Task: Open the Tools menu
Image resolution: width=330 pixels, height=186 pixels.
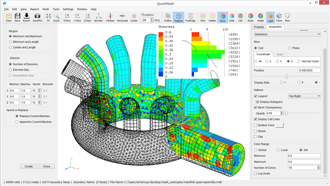Action: 56,9
